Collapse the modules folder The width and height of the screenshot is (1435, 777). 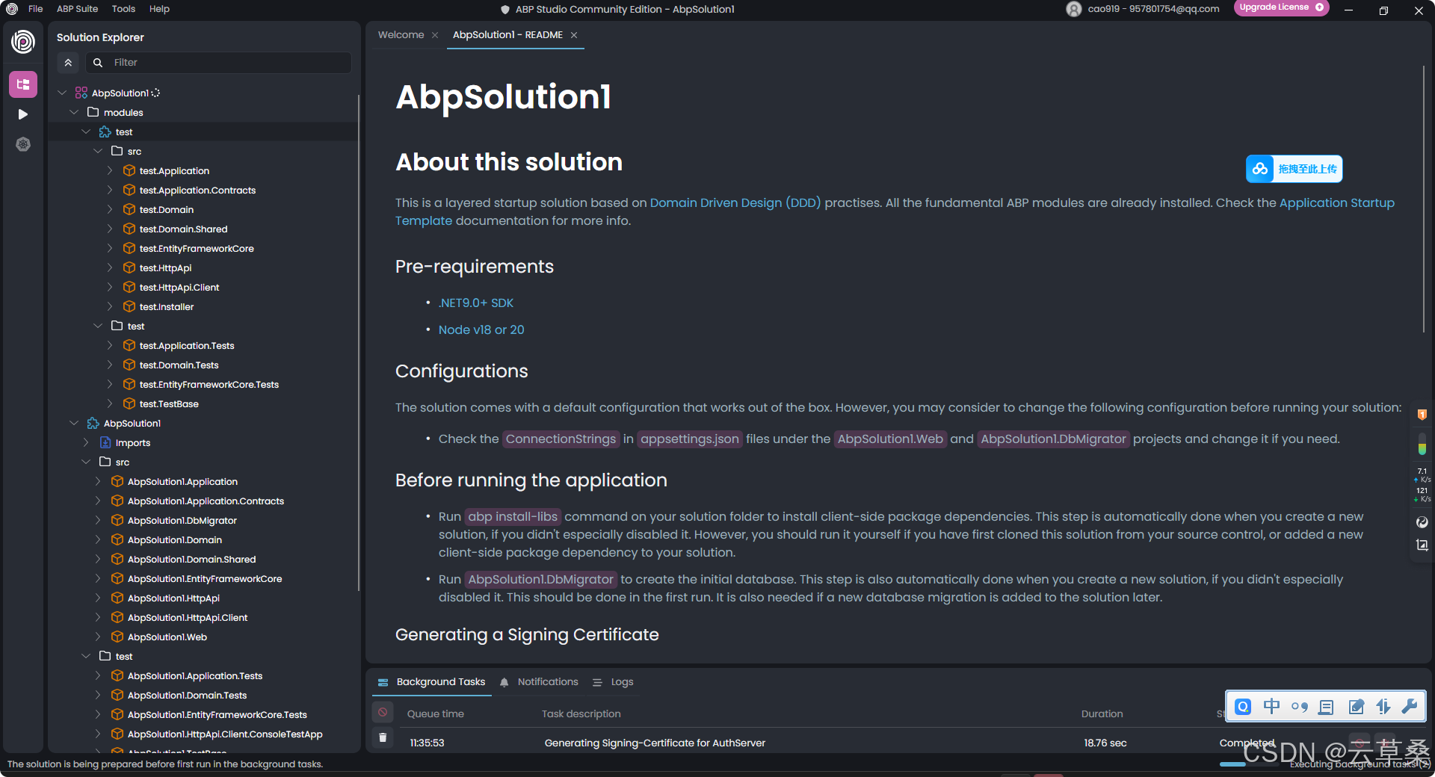(x=74, y=112)
